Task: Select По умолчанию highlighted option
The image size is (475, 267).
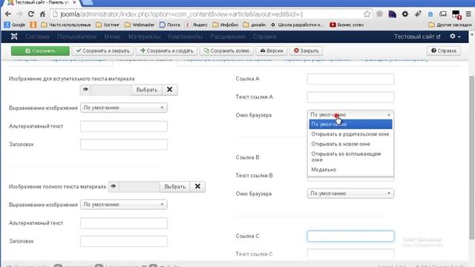Action: pos(350,124)
